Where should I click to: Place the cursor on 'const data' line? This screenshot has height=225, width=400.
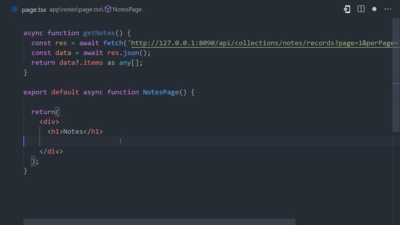(91, 52)
